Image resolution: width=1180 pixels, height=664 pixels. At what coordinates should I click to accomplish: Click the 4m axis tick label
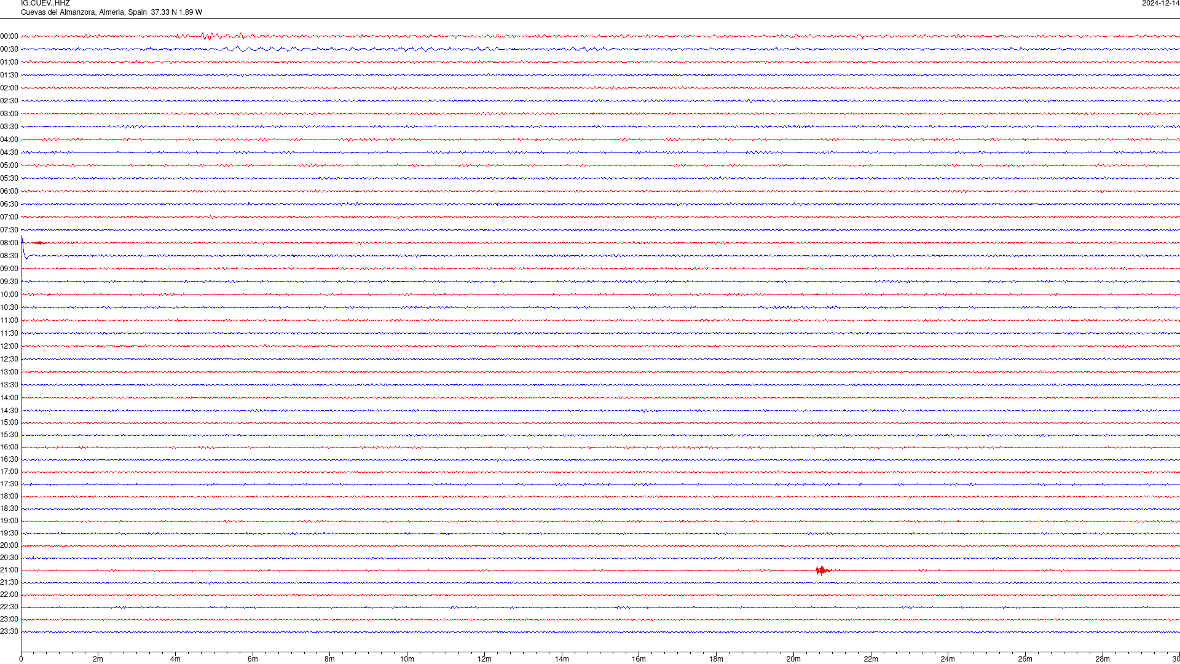[175, 659]
